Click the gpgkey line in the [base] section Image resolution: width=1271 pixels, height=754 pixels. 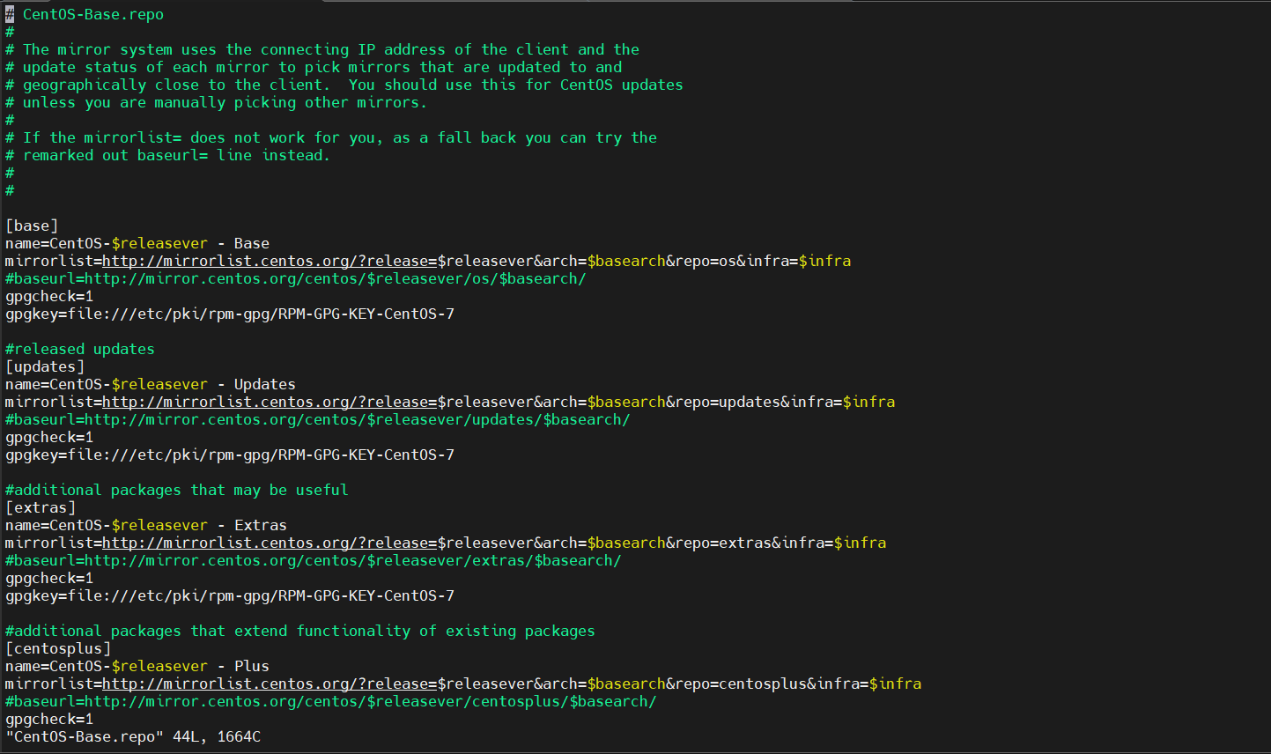point(229,314)
